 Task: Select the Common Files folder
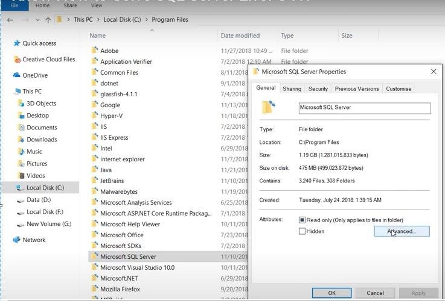coord(119,72)
